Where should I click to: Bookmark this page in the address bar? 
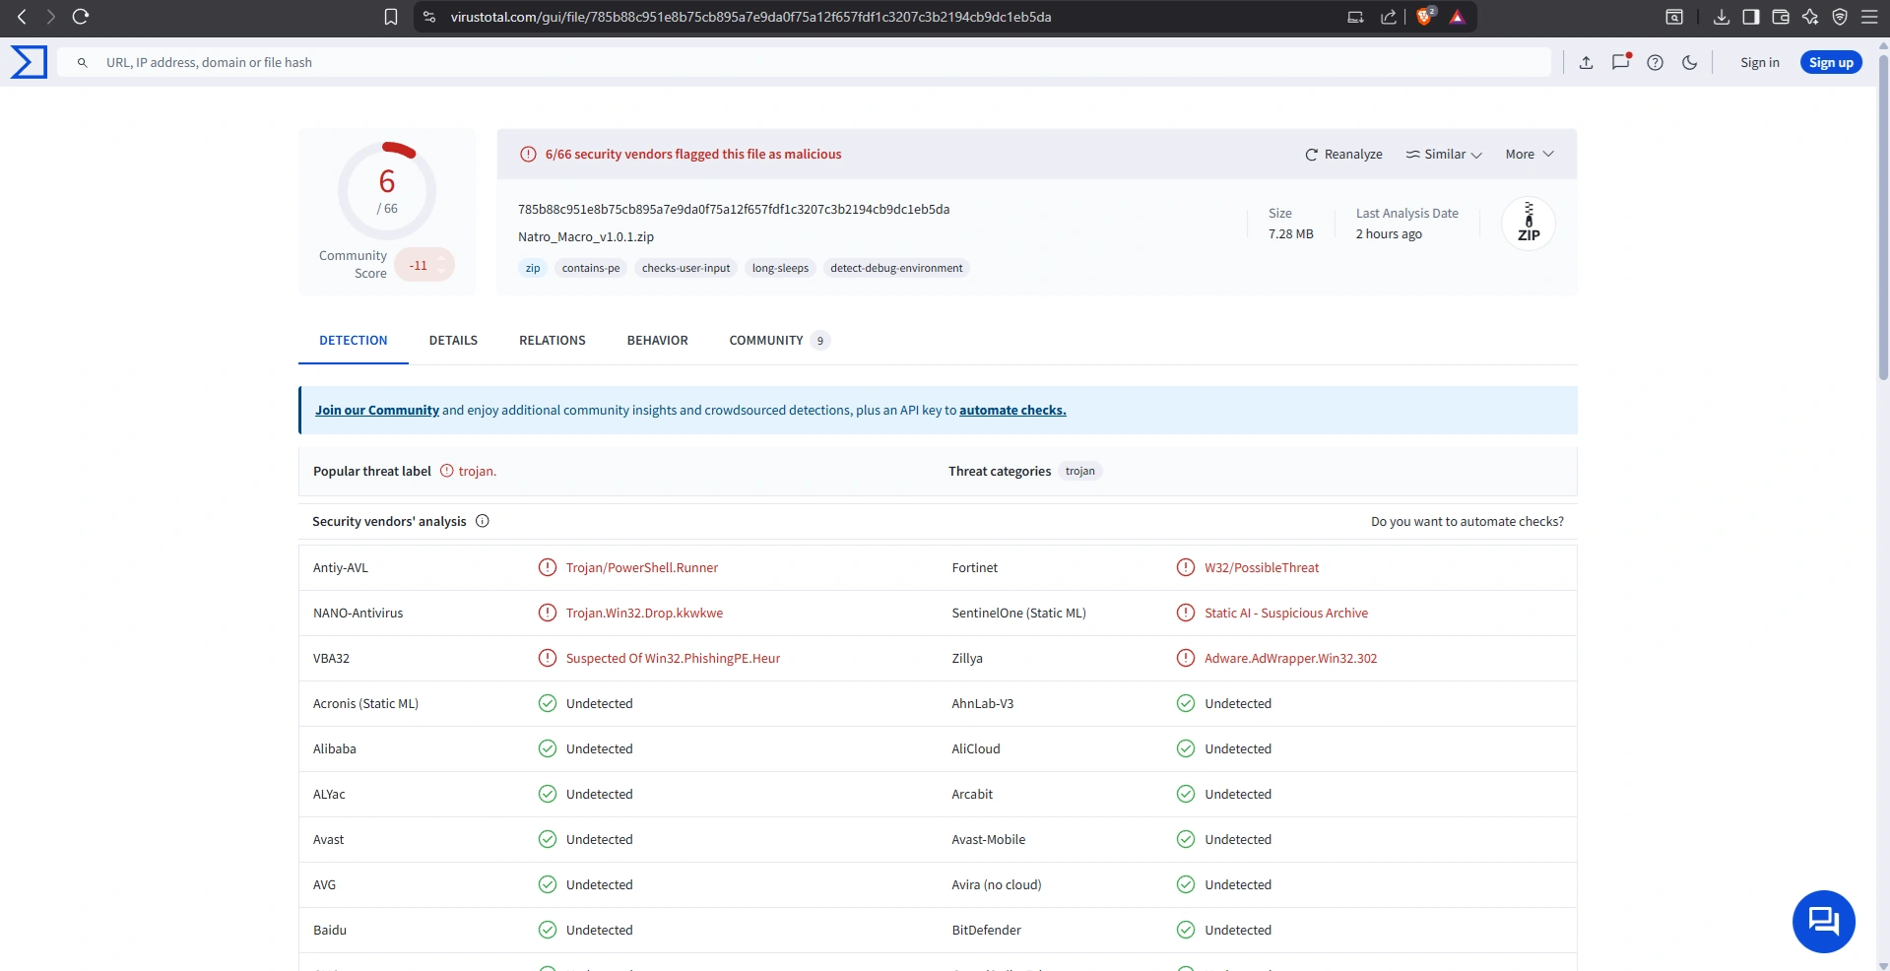(391, 17)
